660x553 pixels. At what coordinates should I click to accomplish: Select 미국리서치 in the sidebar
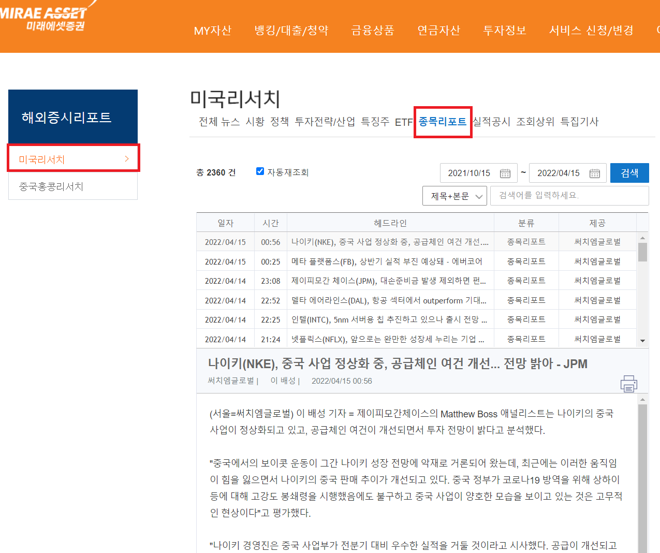pyautogui.click(x=74, y=159)
